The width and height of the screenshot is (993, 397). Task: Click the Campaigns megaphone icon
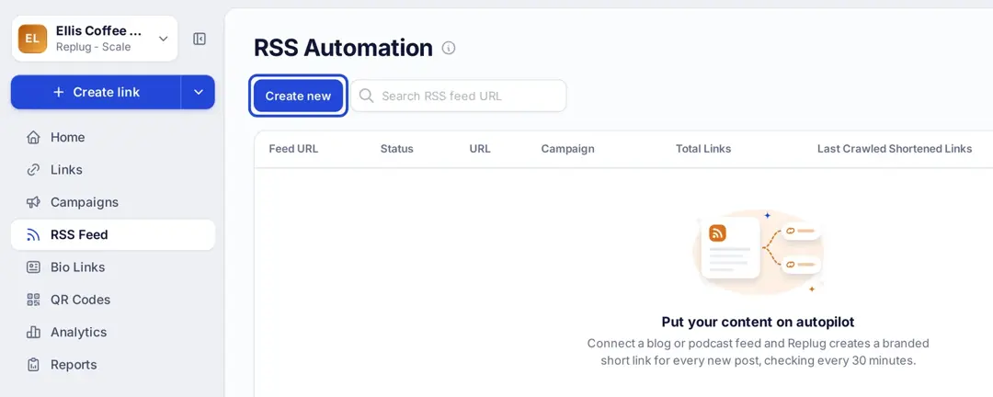click(33, 202)
